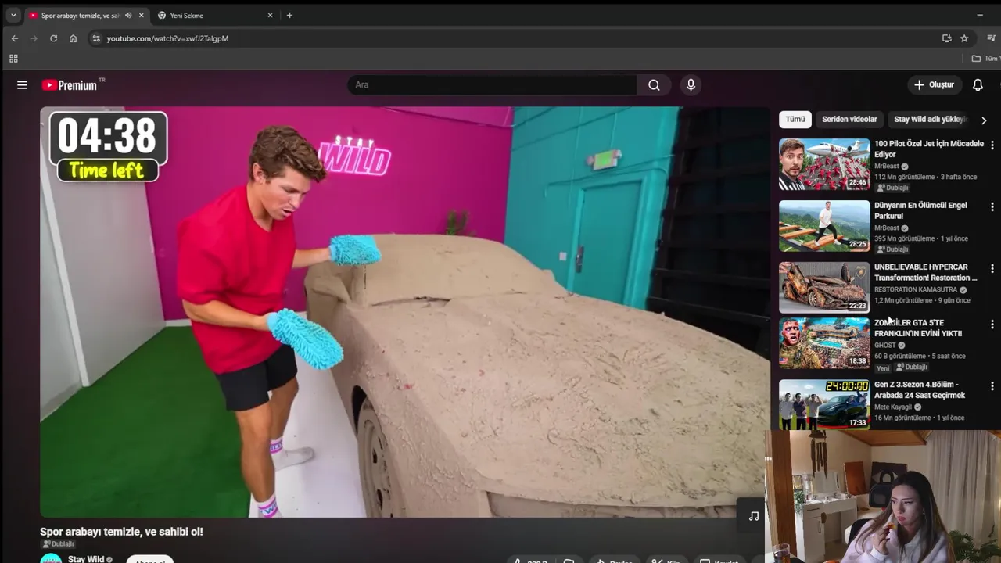Go forward in browser history
The width and height of the screenshot is (1001, 563).
point(34,38)
